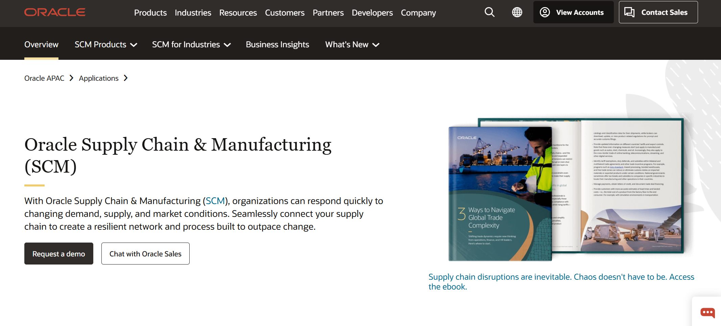
Task: Click the Oracle logo
Action: coord(54,12)
